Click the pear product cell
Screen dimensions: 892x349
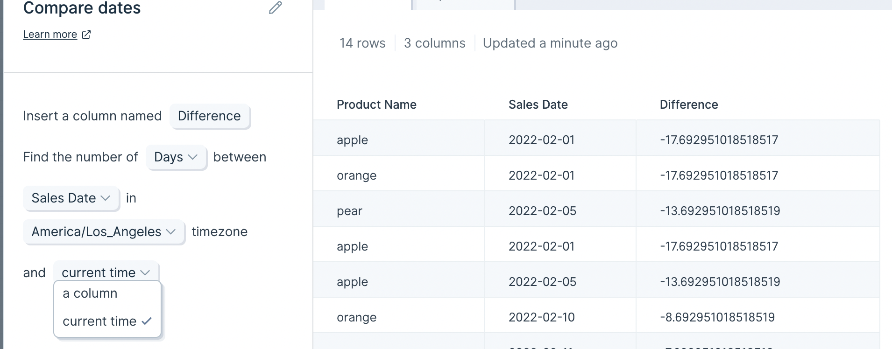click(399, 211)
